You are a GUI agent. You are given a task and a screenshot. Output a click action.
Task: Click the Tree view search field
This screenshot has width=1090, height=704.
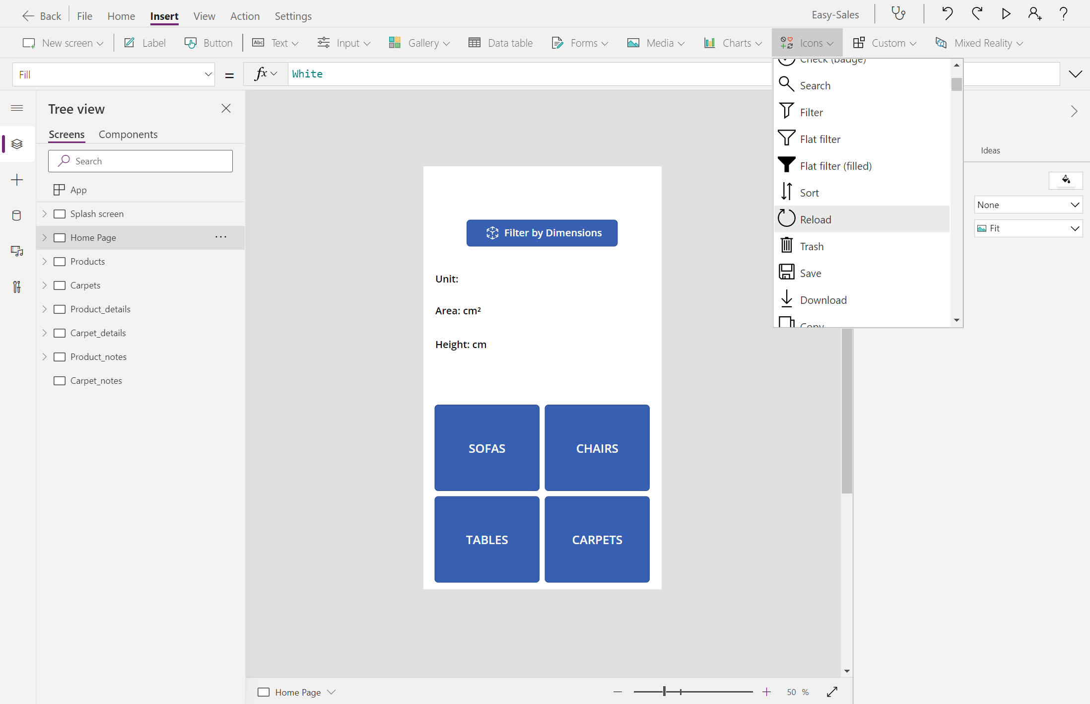140,161
